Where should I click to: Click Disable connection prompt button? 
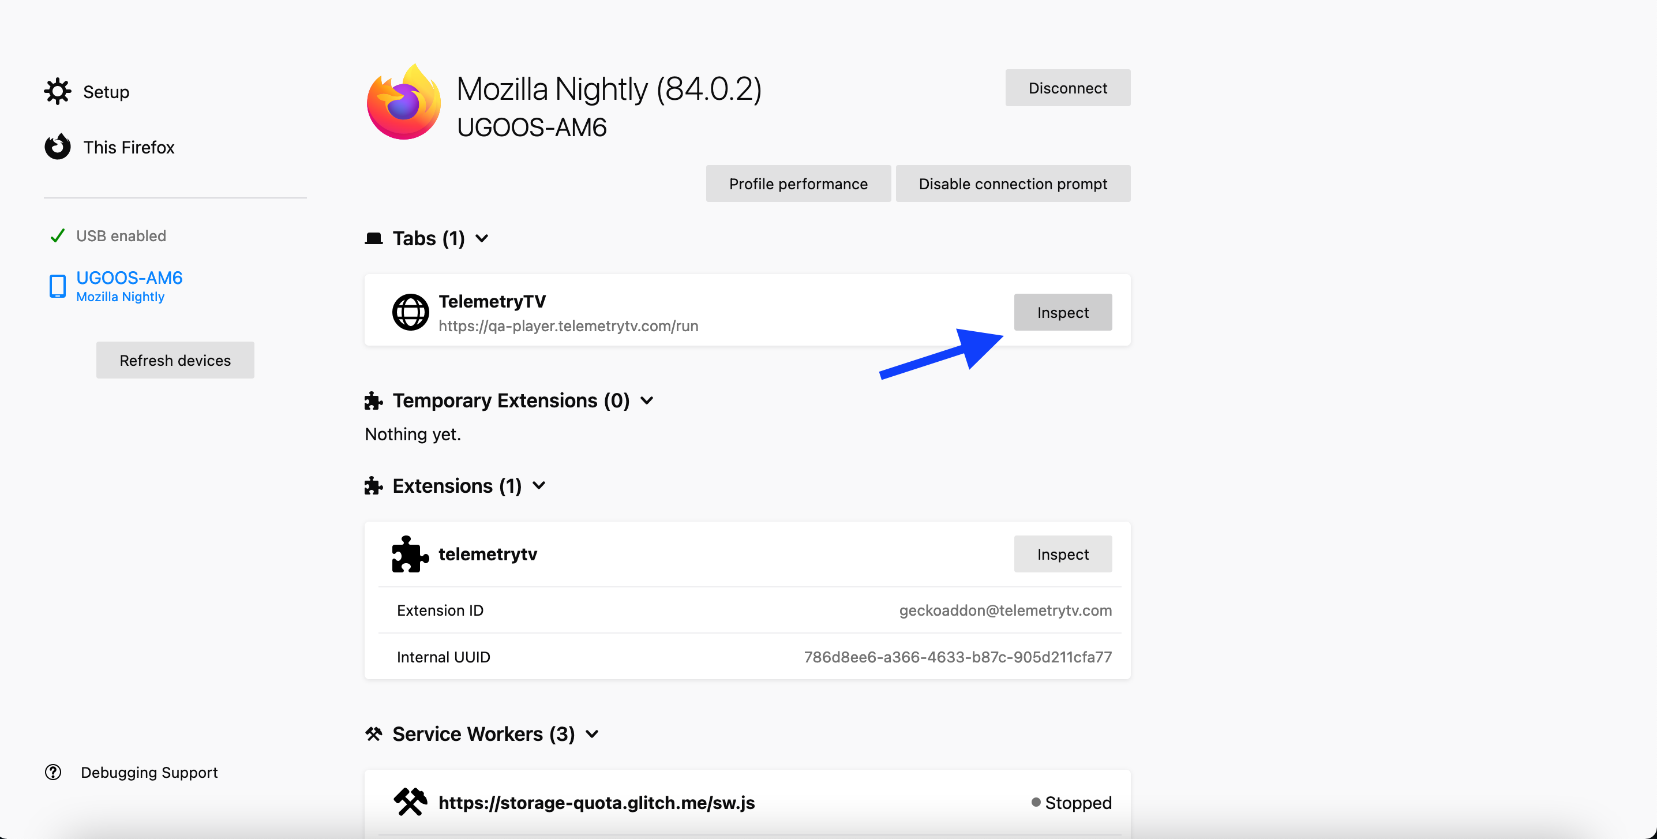[1012, 184]
